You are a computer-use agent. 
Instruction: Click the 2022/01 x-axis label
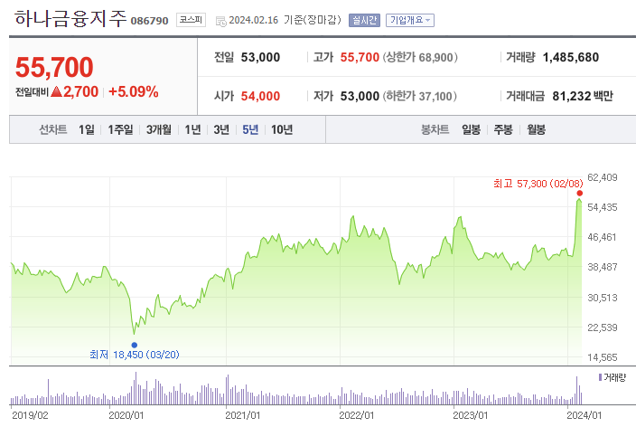click(x=357, y=415)
